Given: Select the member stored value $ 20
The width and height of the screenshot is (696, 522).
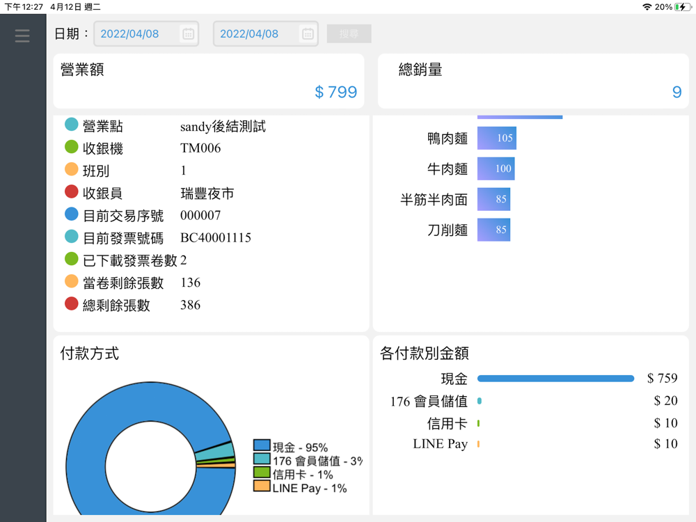Looking at the screenshot, I should point(666,401).
